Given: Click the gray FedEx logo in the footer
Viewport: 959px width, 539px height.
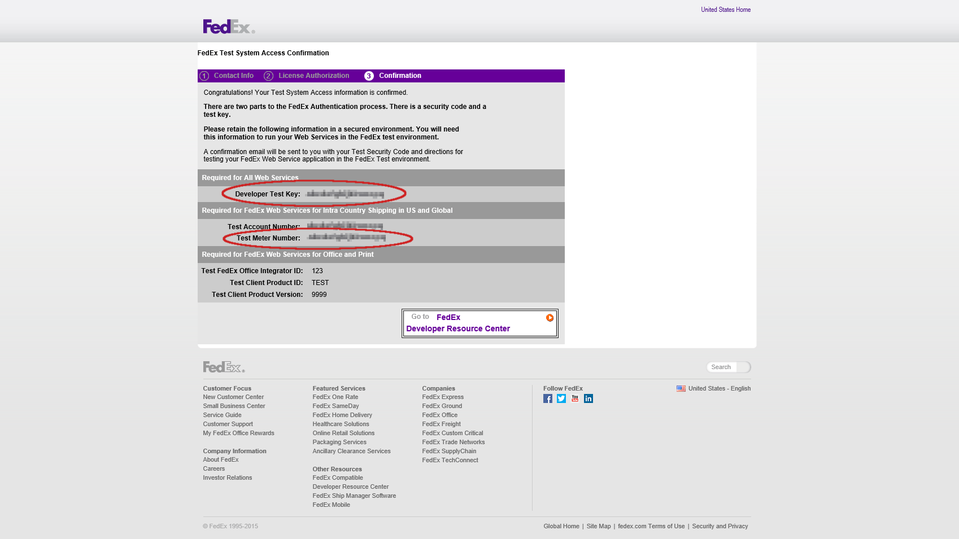Looking at the screenshot, I should tap(224, 367).
